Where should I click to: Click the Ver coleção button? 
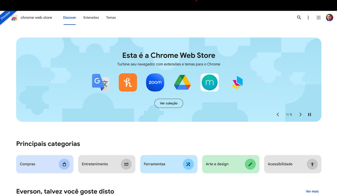(169, 103)
